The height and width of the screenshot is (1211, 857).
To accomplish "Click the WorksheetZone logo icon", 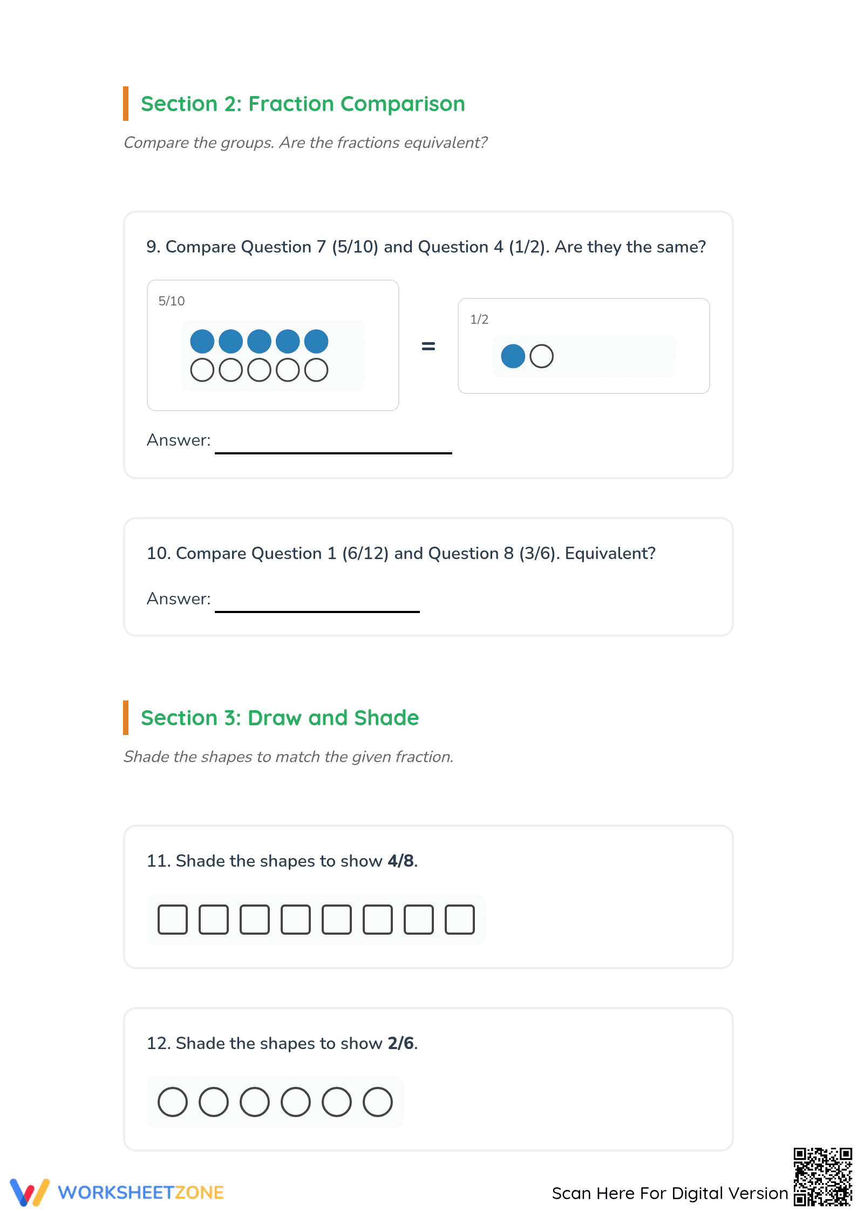I will click(x=30, y=1192).
